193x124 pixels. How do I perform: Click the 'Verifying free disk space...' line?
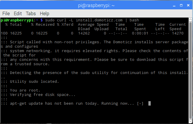38,95
